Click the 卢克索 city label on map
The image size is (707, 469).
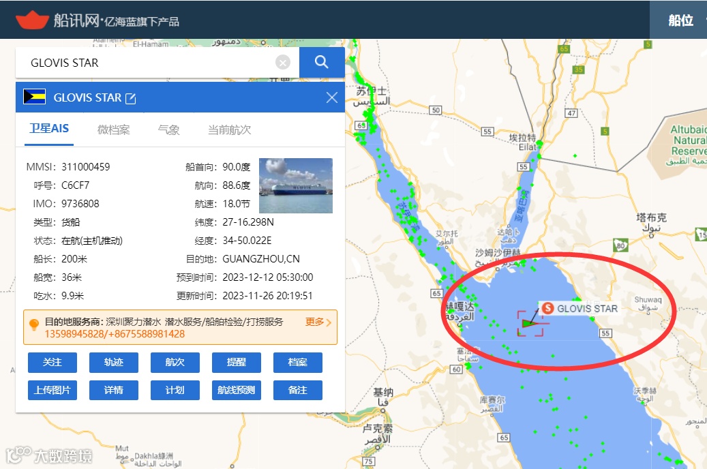378,428
